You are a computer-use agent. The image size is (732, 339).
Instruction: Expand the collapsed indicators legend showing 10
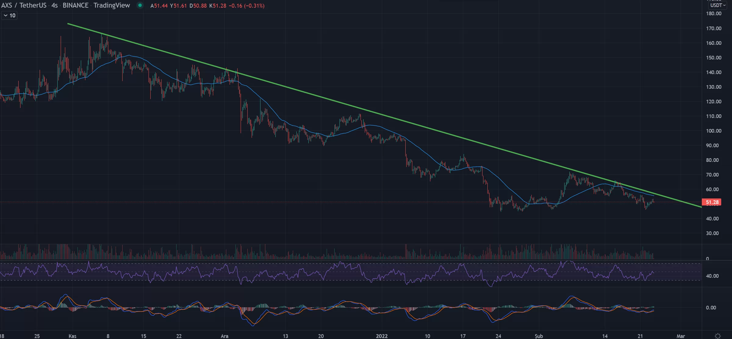click(x=9, y=16)
